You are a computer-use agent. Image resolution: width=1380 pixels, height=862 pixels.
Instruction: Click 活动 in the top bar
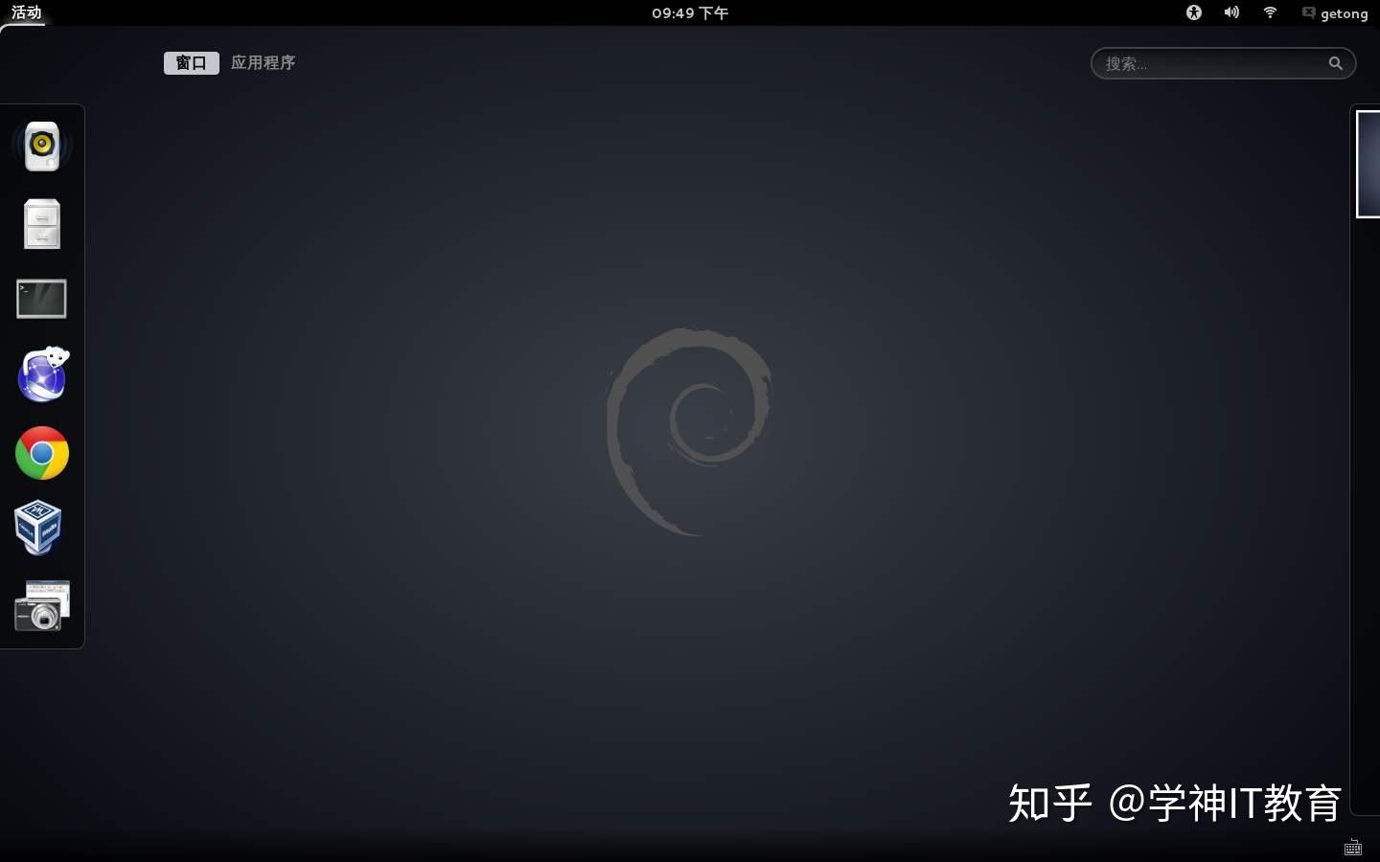pyautogui.click(x=25, y=12)
